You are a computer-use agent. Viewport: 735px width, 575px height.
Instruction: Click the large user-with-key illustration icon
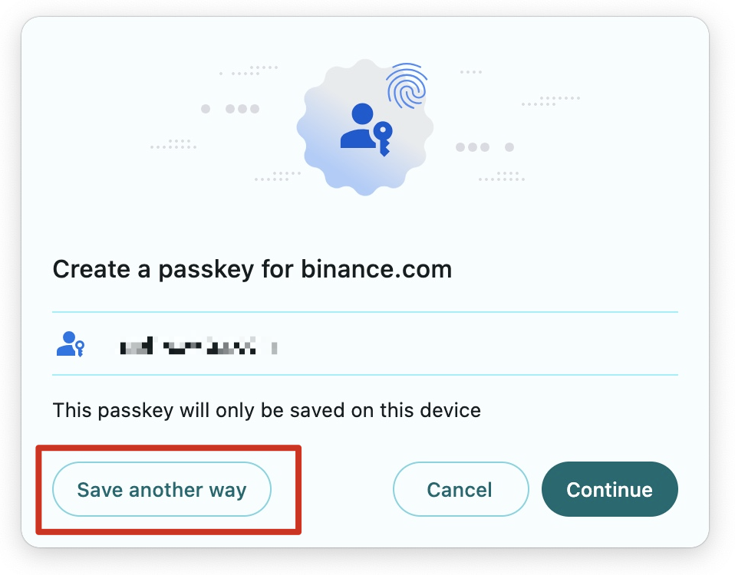(365, 128)
